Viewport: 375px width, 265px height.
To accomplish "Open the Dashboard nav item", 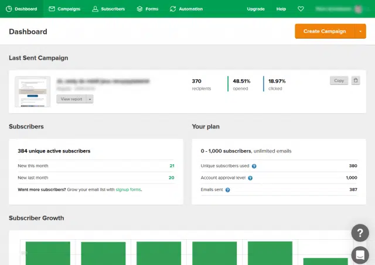I will [22, 9].
